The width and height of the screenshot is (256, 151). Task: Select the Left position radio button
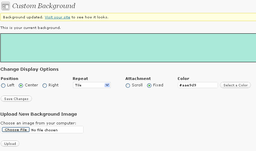[3, 85]
